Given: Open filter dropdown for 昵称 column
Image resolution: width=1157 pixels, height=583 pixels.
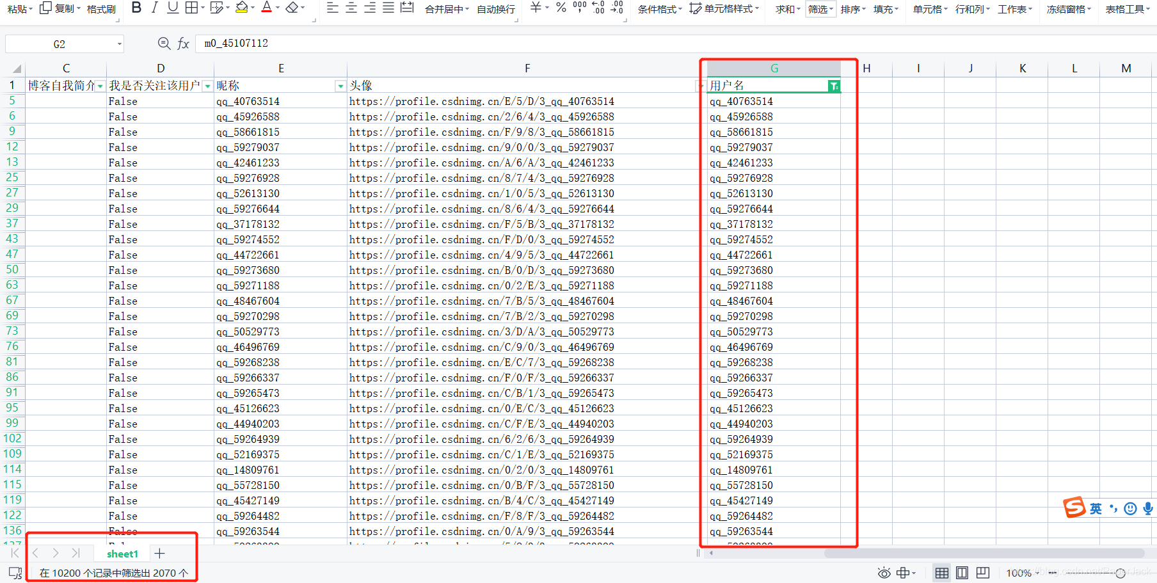Looking at the screenshot, I should (340, 86).
